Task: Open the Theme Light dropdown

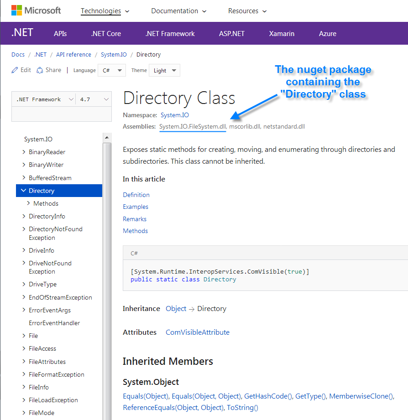Action: tap(164, 70)
